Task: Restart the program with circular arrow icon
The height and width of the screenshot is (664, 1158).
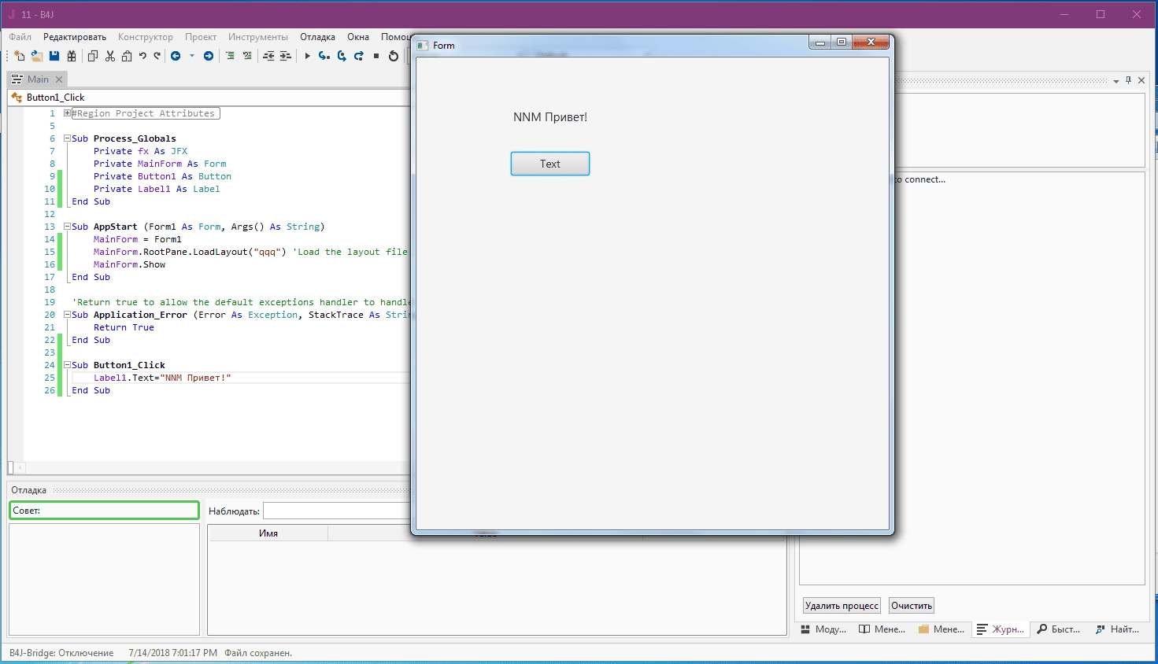Action: click(394, 56)
